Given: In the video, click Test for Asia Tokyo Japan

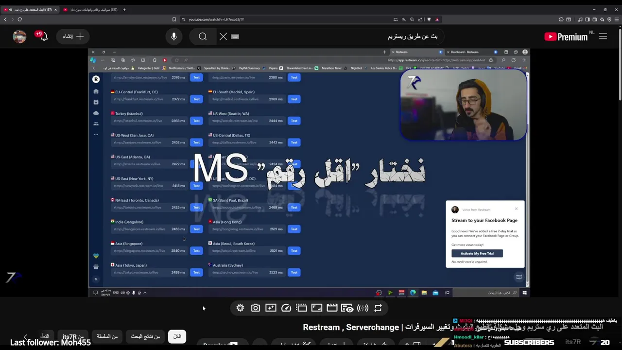Looking at the screenshot, I should click(196, 272).
